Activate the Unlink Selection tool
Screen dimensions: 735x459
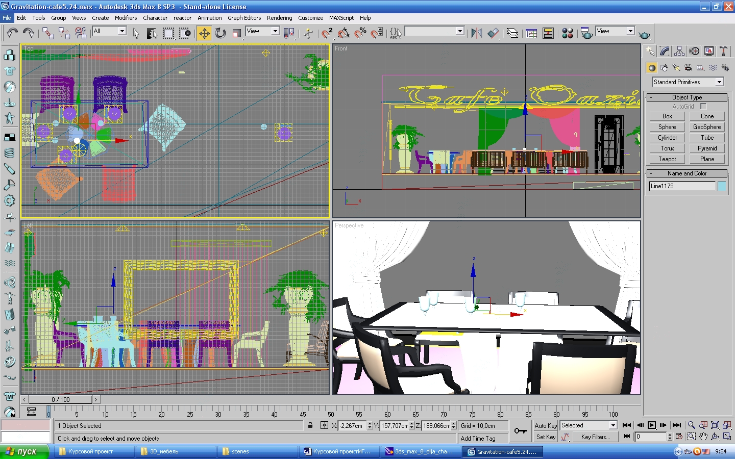tap(64, 33)
